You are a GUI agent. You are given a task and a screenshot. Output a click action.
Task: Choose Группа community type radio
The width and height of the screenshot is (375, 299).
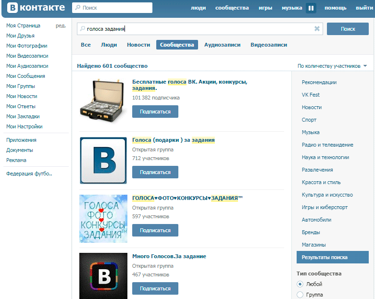pyautogui.click(x=300, y=295)
